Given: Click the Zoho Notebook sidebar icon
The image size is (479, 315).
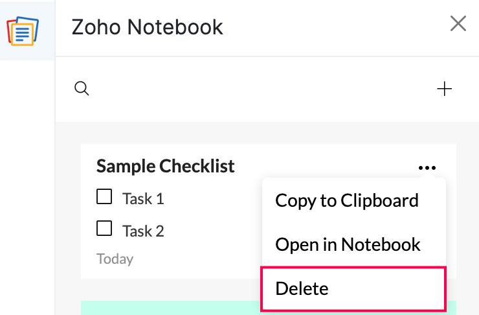Looking at the screenshot, I should (23, 29).
